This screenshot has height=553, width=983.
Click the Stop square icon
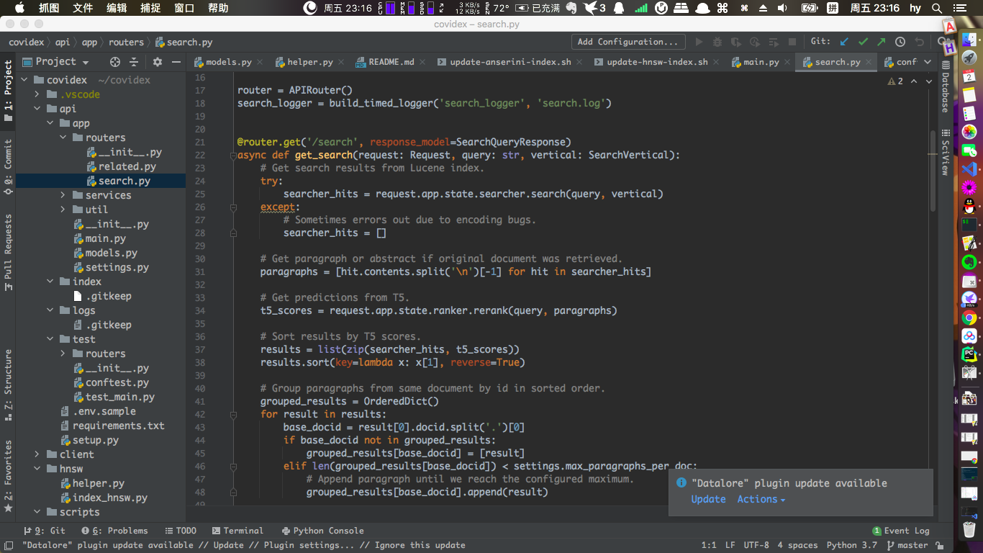[792, 42]
